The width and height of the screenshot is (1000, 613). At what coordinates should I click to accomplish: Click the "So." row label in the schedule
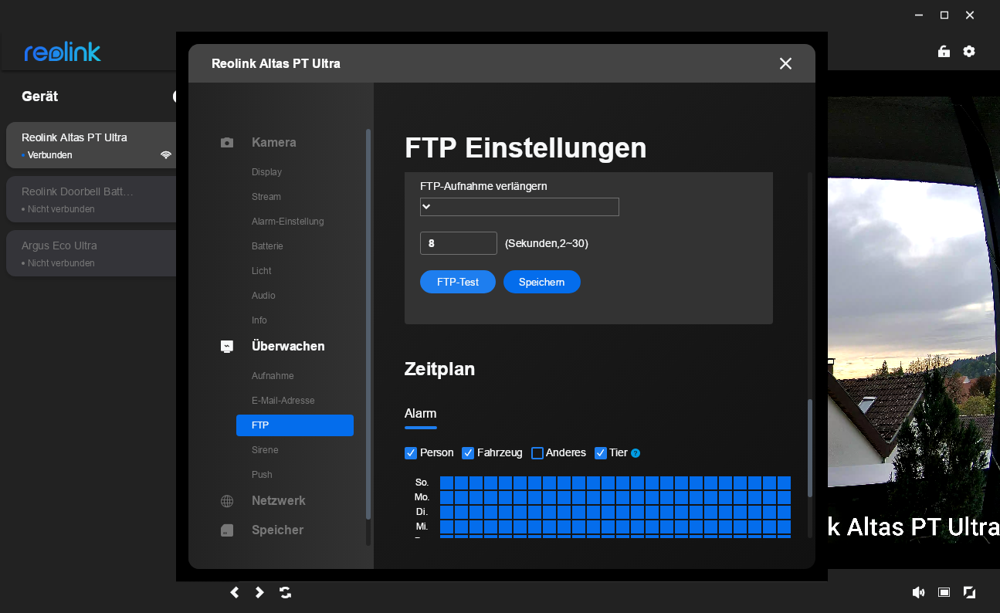422,483
